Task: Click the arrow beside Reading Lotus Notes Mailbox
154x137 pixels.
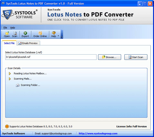Action: coord(10,74)
